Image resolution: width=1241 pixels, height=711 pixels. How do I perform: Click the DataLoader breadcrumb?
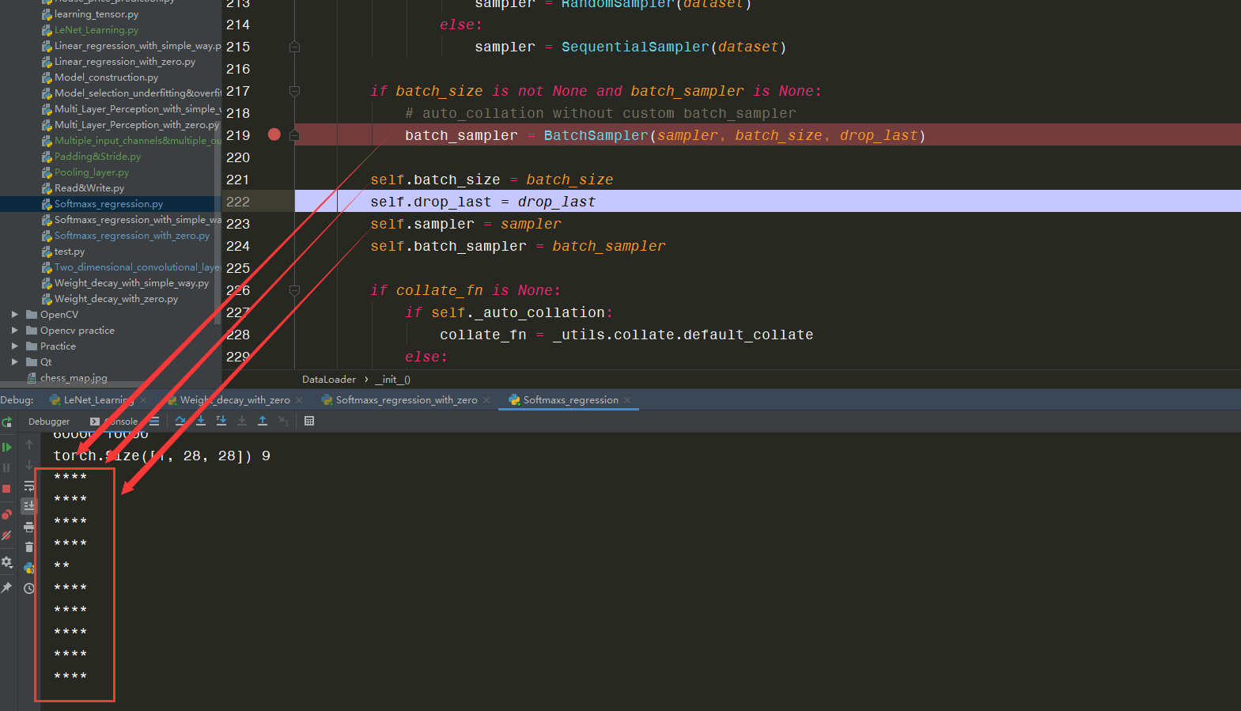click(329, 380)
